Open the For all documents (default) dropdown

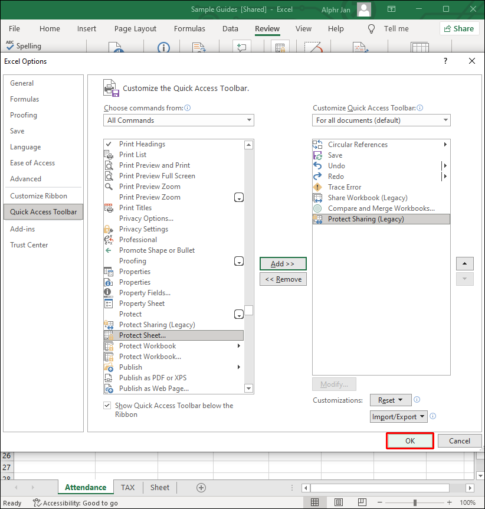click(x=381, y=120)
